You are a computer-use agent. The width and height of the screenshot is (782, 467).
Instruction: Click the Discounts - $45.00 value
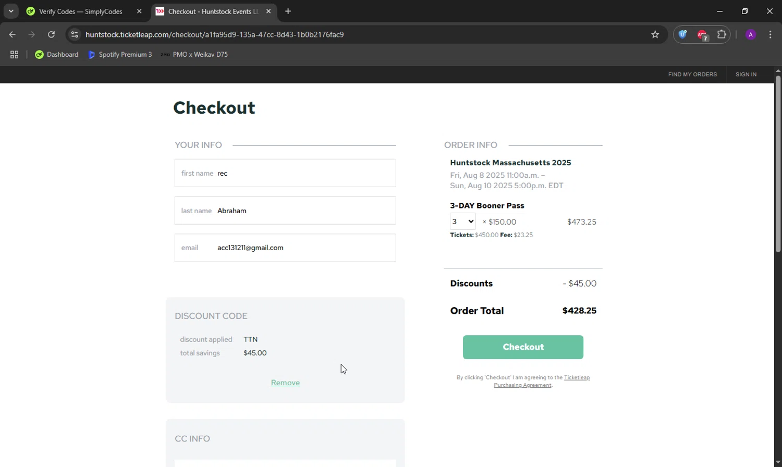[580, 284]
